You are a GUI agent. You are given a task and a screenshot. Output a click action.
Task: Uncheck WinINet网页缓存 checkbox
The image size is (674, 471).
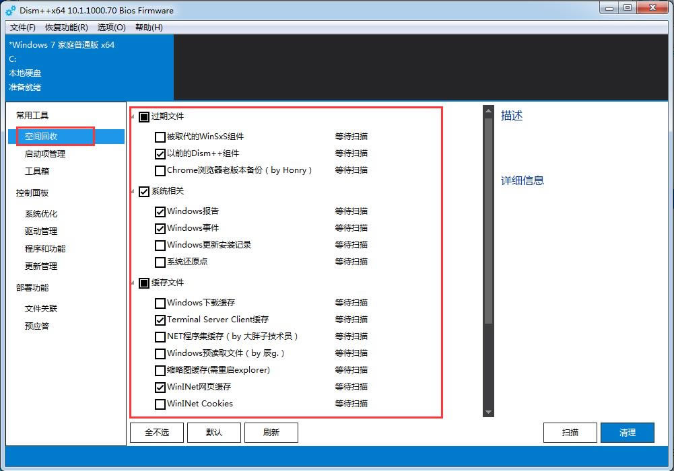point(160,388)
